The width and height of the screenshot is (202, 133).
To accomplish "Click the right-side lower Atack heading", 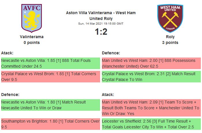I will point(108,95).
